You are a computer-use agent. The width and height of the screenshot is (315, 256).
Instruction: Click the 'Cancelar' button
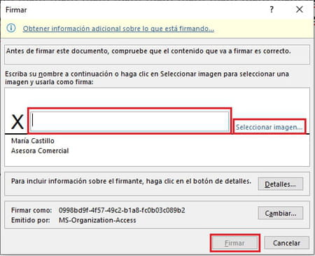click(286, 243)
